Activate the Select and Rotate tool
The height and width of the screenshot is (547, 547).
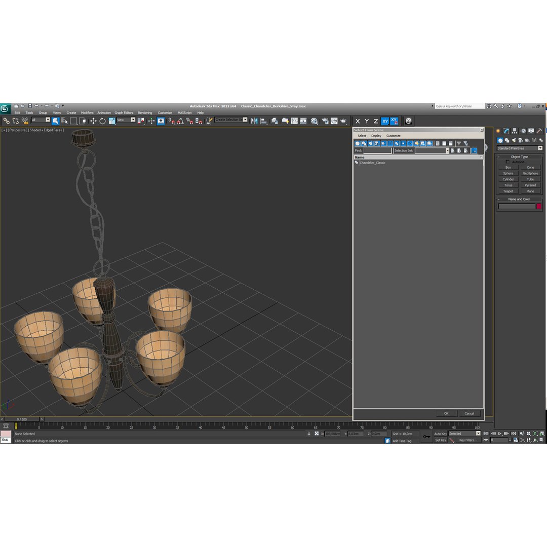(x=102, y=121)
